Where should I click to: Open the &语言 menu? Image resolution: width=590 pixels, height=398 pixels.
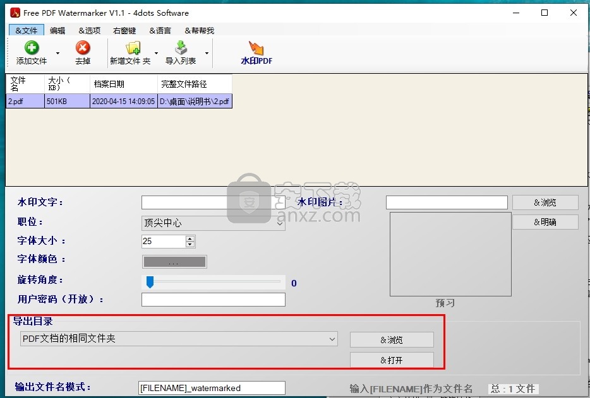click(160, 30)
